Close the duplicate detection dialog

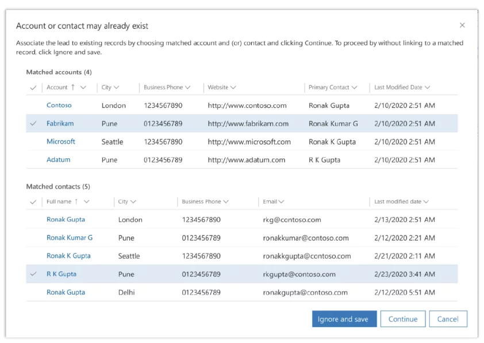pos(462,25)
